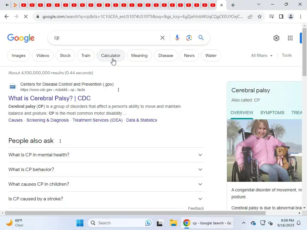Open Google quick settings gear
Viewport: 307px width, 230px height.
276,38
